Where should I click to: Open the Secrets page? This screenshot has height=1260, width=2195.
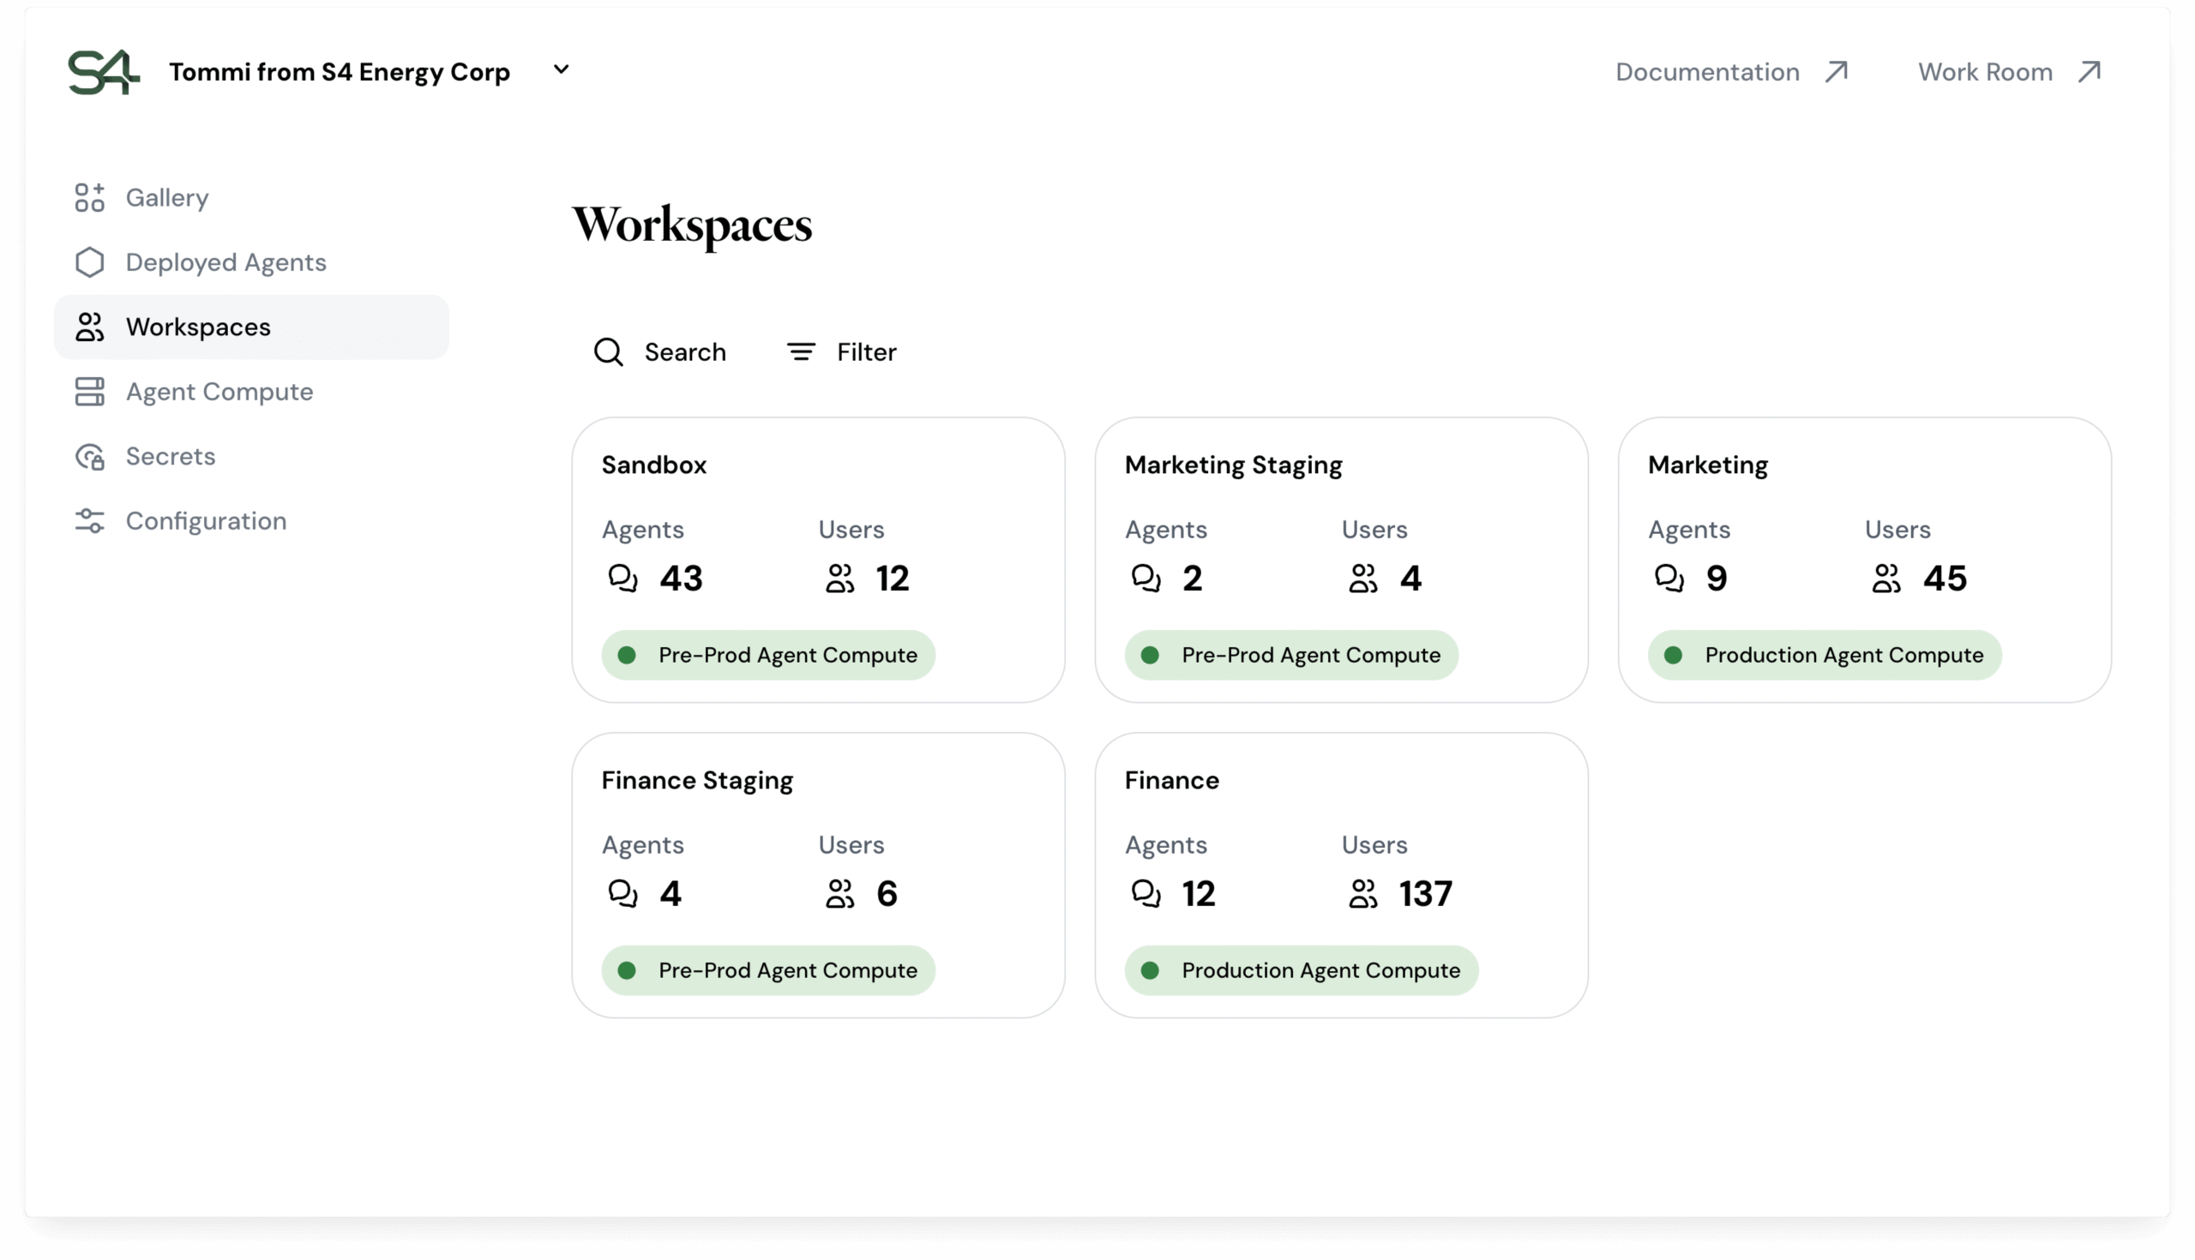tap(251, 456)
